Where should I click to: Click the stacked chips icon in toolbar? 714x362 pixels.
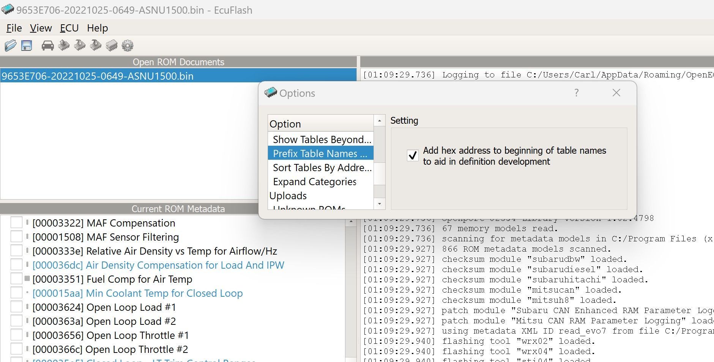[112, 46]
